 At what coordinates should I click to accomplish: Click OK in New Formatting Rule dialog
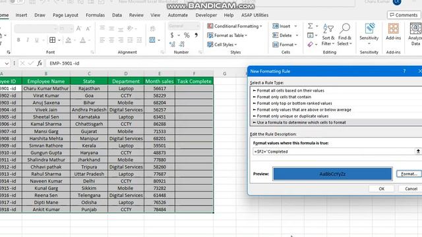381,189
